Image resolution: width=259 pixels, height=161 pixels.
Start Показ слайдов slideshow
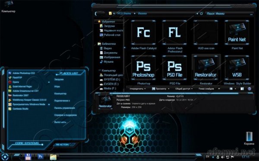click(x=206, y=88)
